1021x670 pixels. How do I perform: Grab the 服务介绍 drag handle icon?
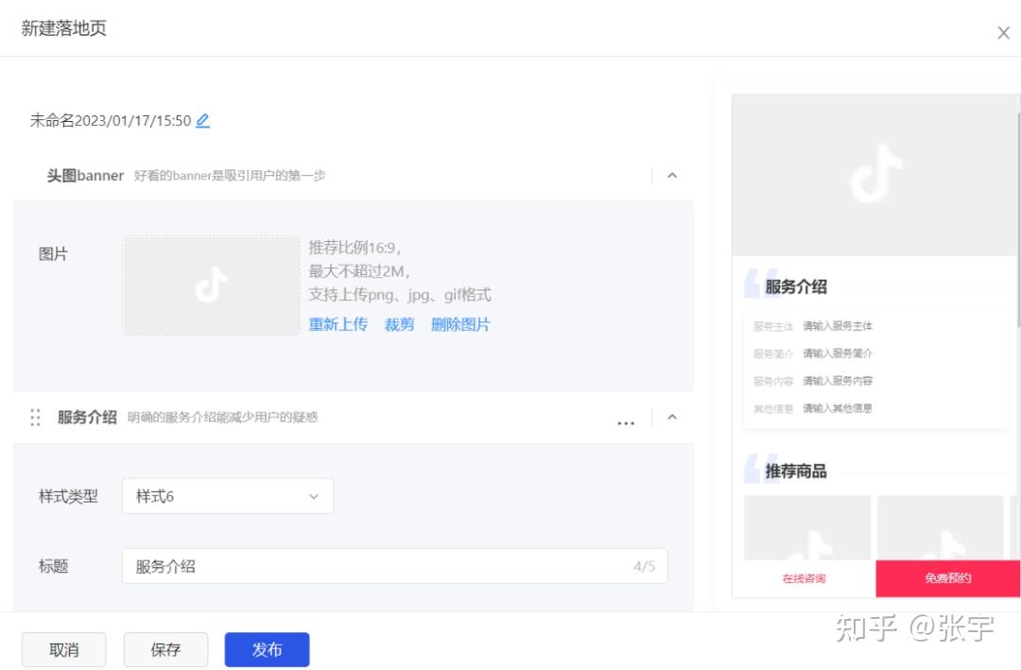click(35, 418)
